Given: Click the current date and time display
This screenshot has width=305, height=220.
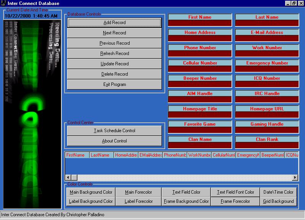Looking at the screenshot, I should [31, 16].
